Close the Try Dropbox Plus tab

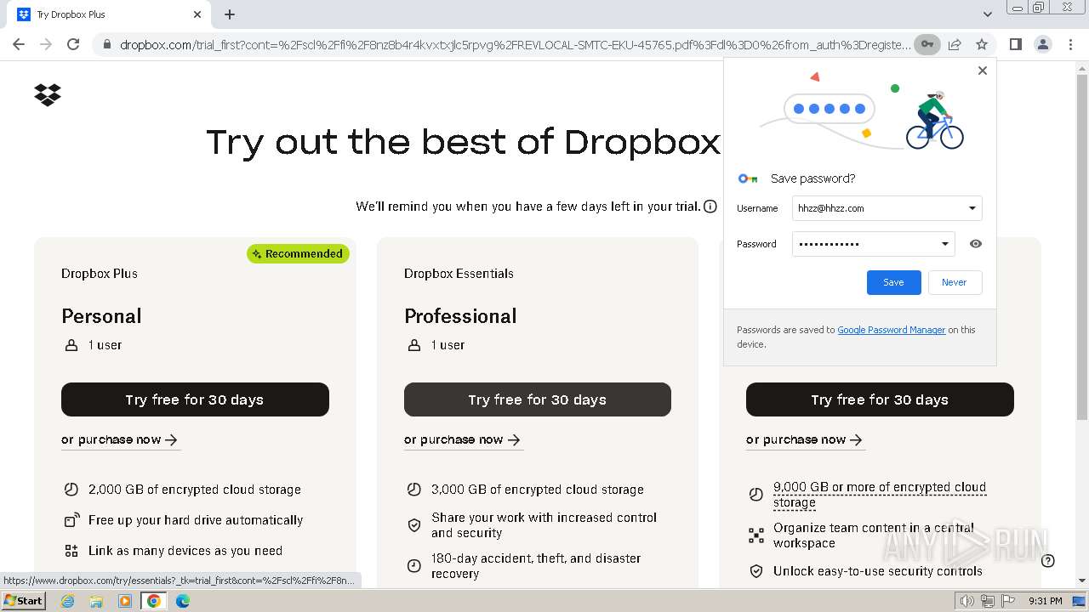pyautogui.click(x=197, y=14)
